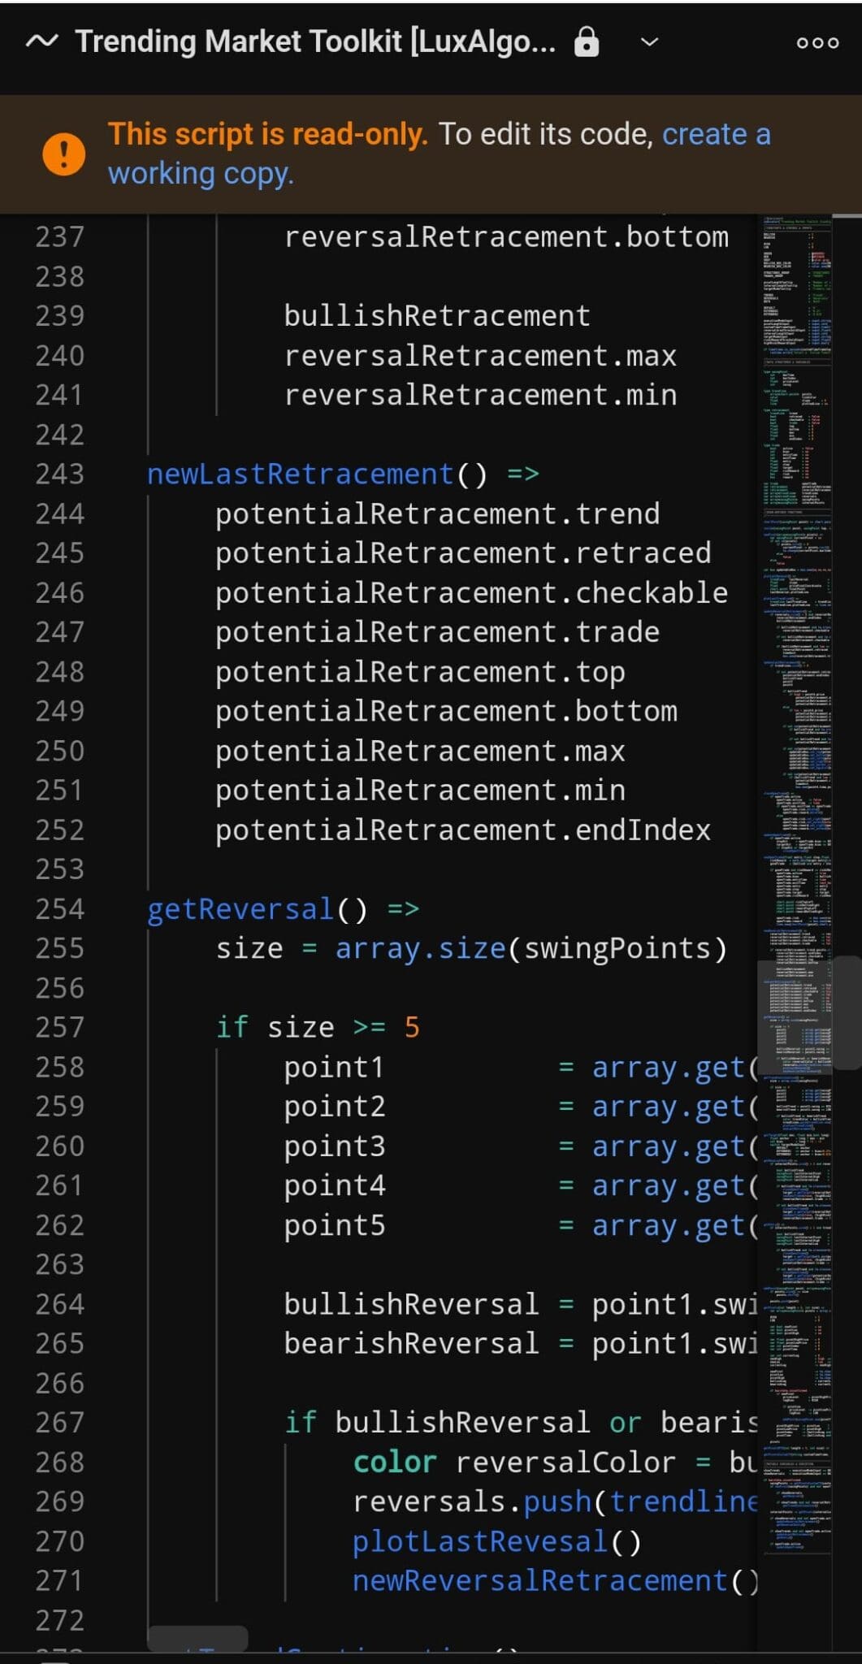862x1664 pixels.
Task: Click the horizontal scrollbar thumb at editor bottom
Action: point(197,1638)
